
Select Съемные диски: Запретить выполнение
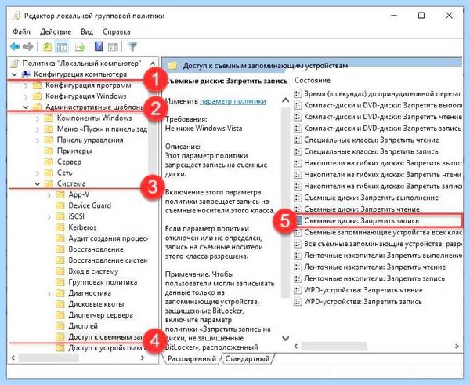point(367,198)
